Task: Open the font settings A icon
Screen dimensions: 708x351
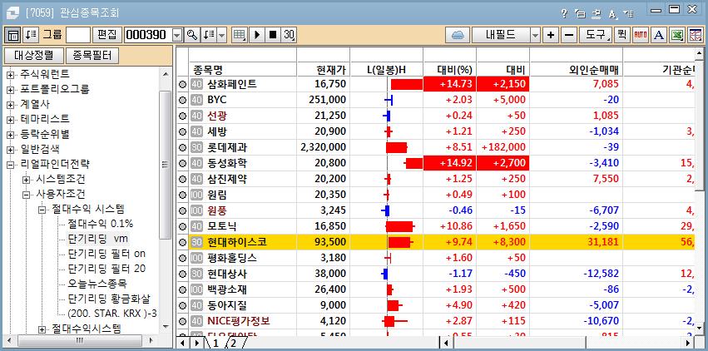Action: [x=659, y=35]
